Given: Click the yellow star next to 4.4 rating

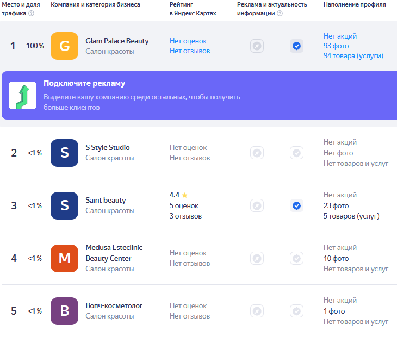Looking at the screenshot, I should 184,195.
